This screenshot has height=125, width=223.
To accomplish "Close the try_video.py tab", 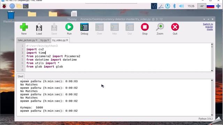I will point(67,40).
